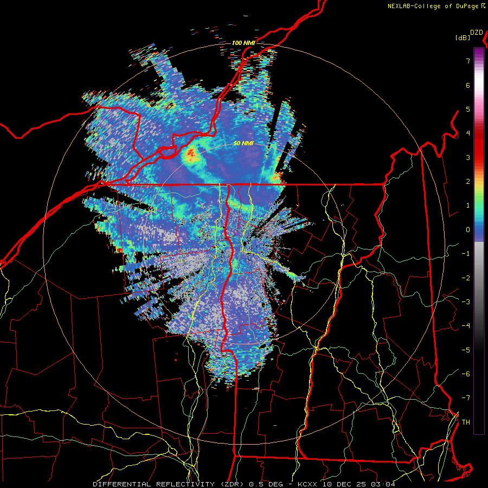Click the 0 dB label on the scale
The height and width of the screenshot is (488, 488).
(468, 230)
